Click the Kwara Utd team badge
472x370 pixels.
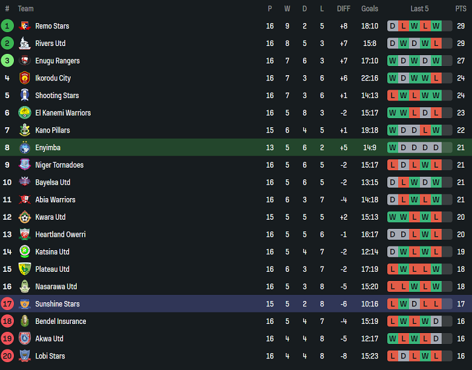(25, 217)
